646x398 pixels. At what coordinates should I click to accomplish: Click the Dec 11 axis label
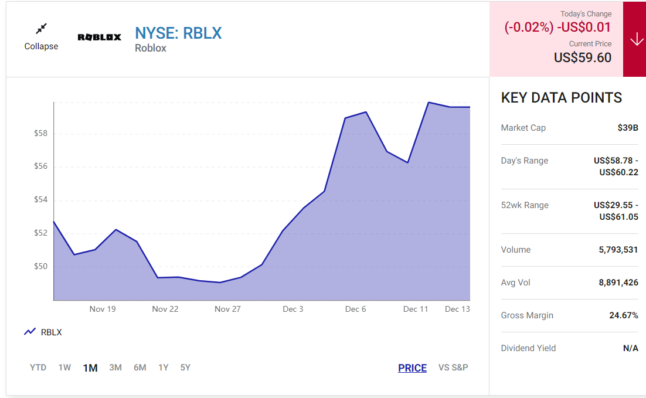[x=415, y=309]
